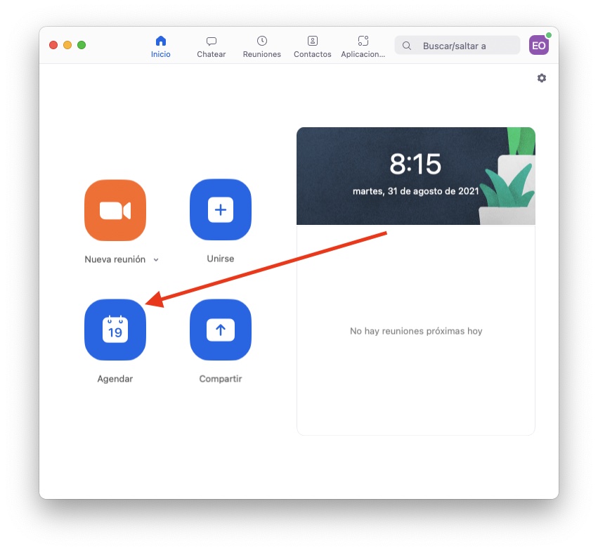Click the date martes, 31 de agosto
This screenshot has width=598, height=551.
tap(415, 191)
